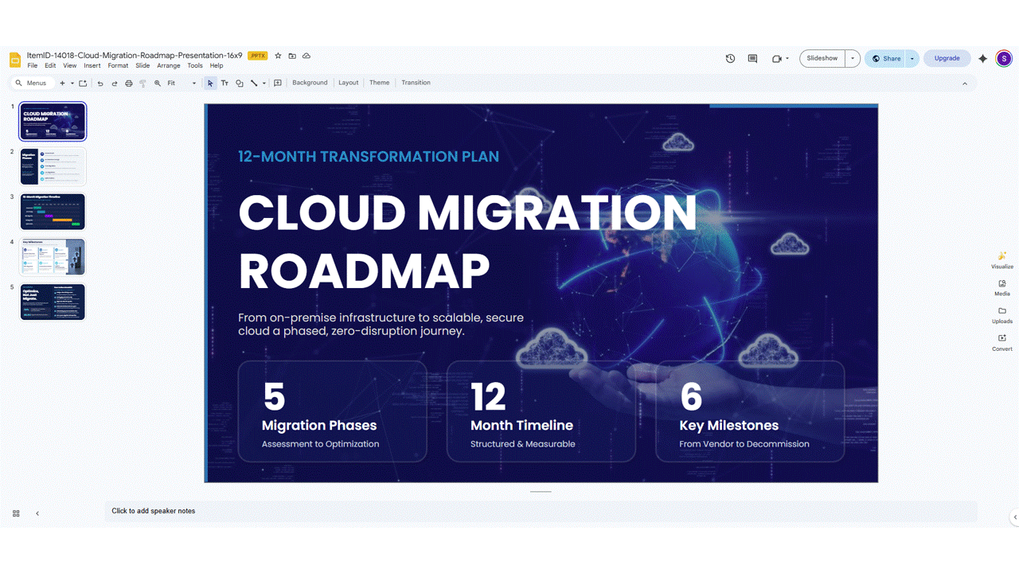Open the Format menu
Viewport: 1019px width, 573px height.
coord(118,66)
